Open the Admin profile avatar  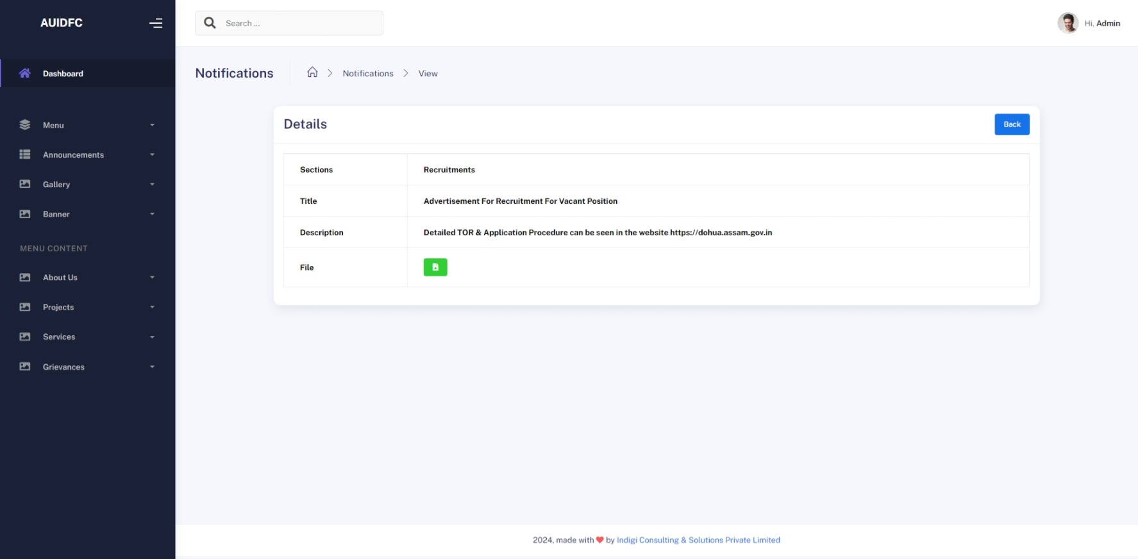(x=1067, y=23)
